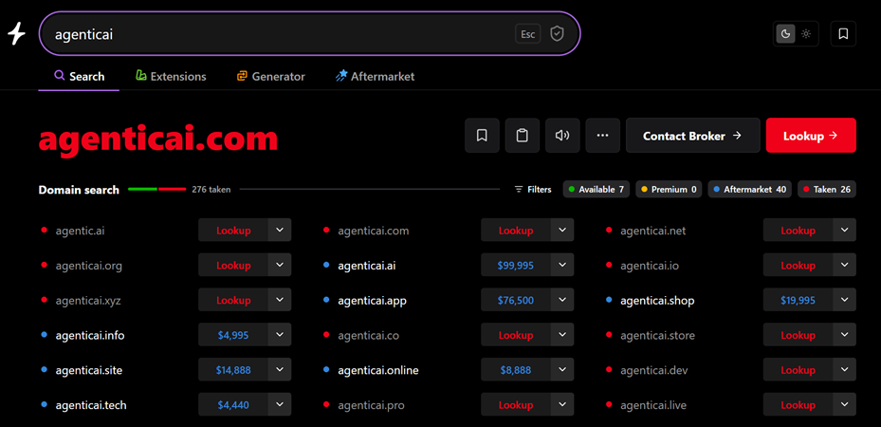Toggle the Premium 0 filter chip

pyautogui.click(x=669, y=190)
